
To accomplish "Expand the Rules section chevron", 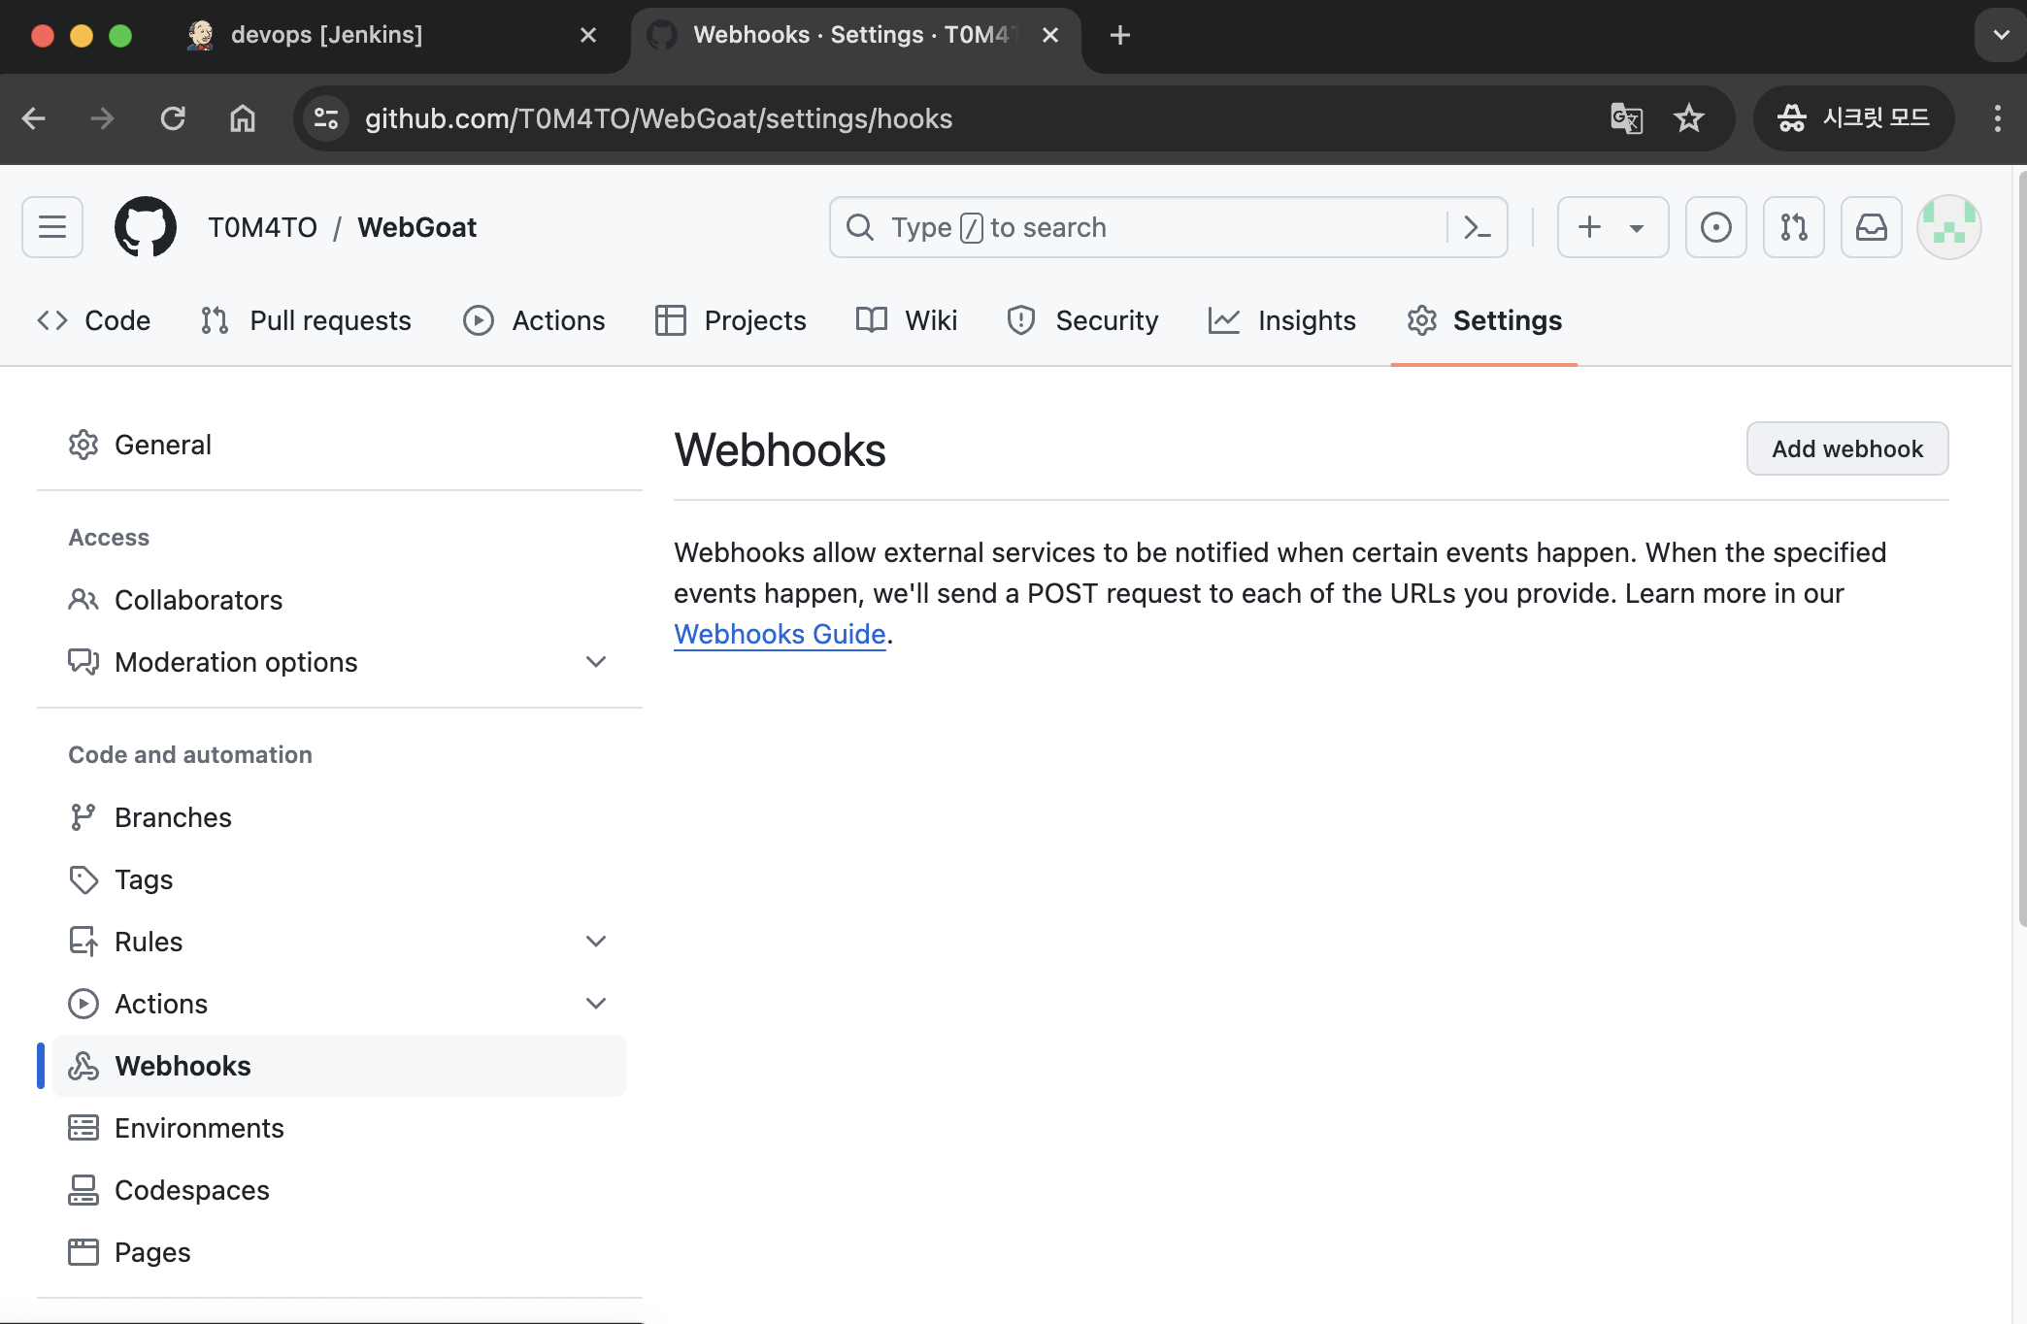I will tap(595, 942).
